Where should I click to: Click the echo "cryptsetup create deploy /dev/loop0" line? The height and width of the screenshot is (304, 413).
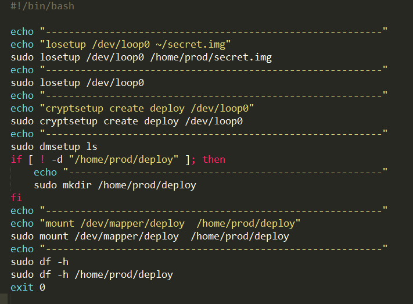tap(132, 108)
